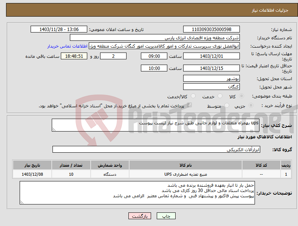Select the متوسط purchase type radio
298x226 pixels.
coord(227,105)
